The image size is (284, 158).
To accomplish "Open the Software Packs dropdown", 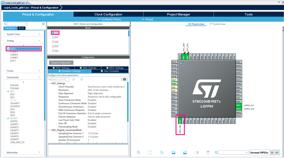I will tap(110, 19).
